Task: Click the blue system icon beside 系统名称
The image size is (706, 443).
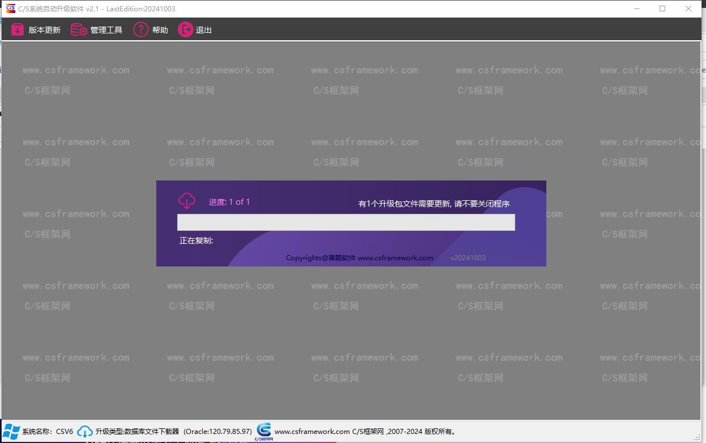Action: pyautogui.click(x=11, y=431)
